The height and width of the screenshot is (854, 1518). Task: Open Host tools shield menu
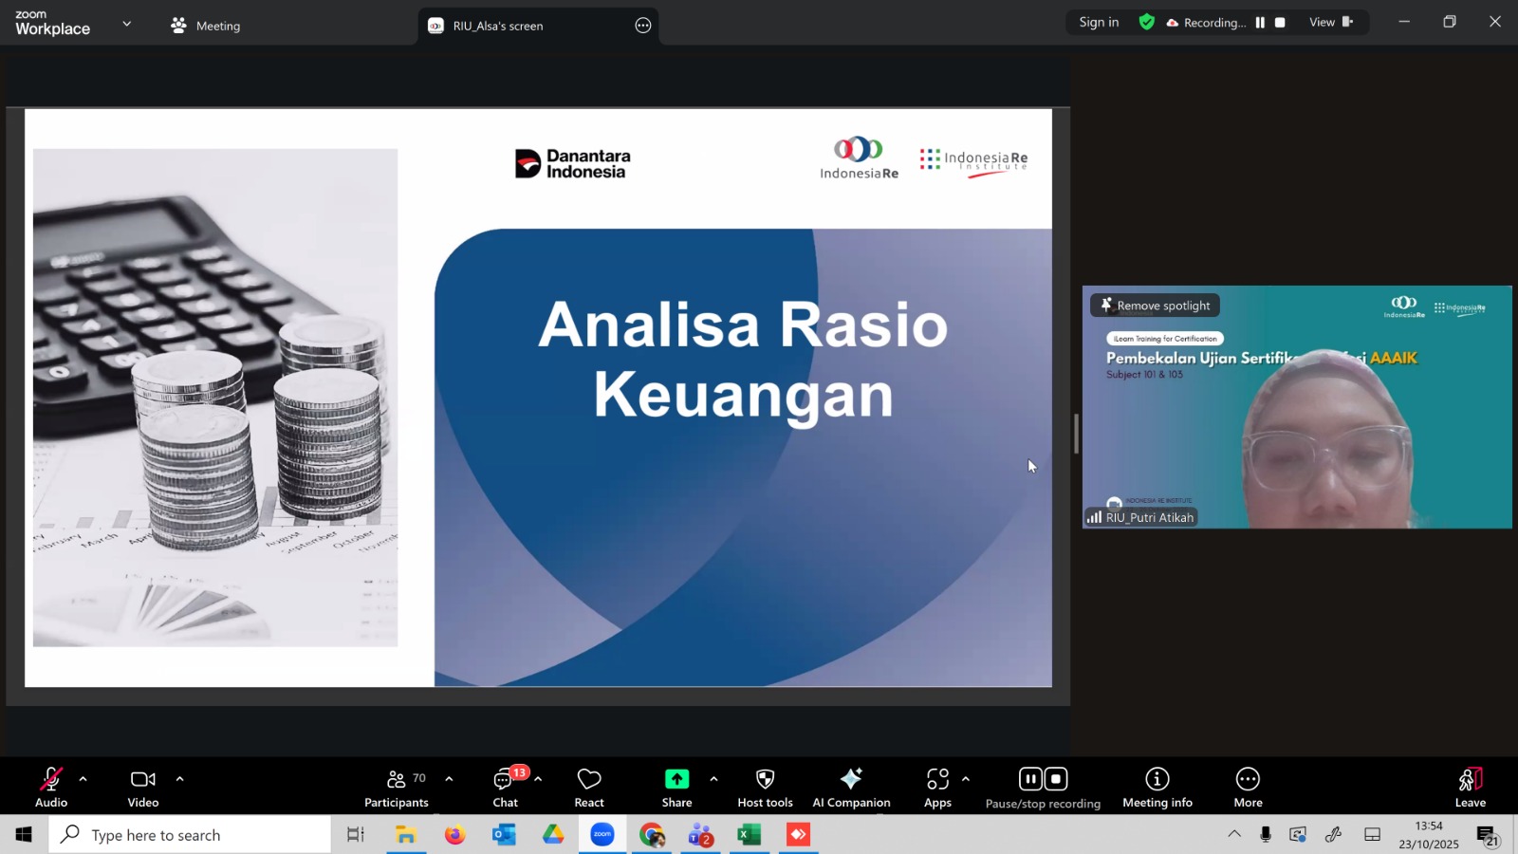click(x=765, y=788)
